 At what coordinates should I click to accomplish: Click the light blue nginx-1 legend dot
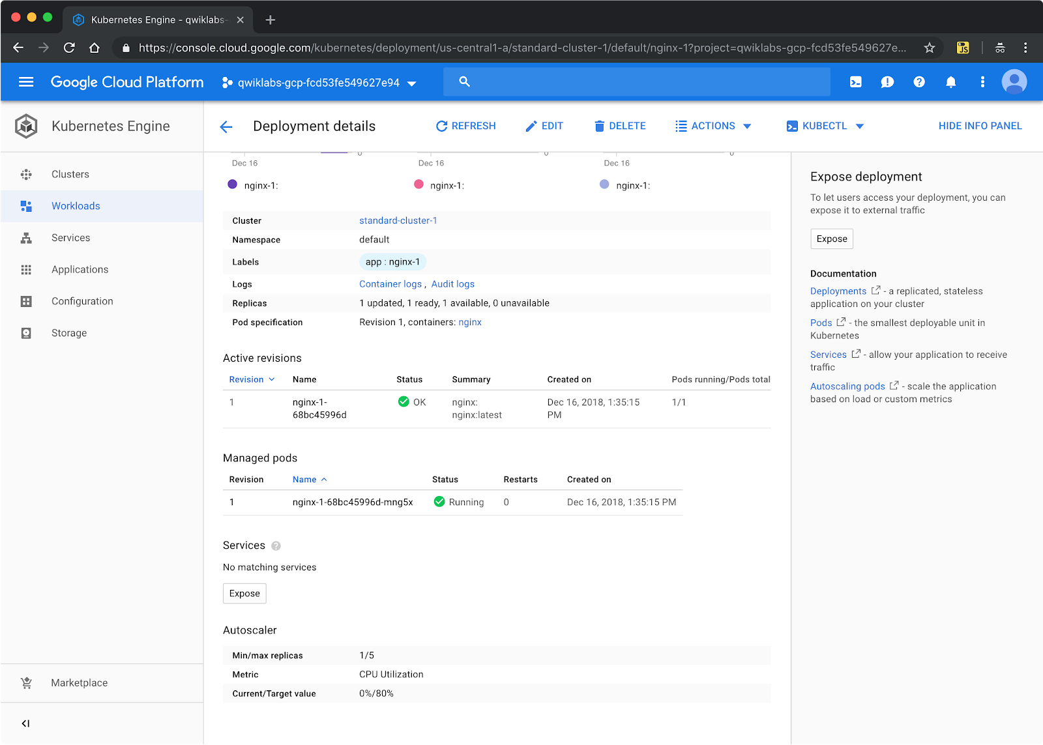click(604, 184)
